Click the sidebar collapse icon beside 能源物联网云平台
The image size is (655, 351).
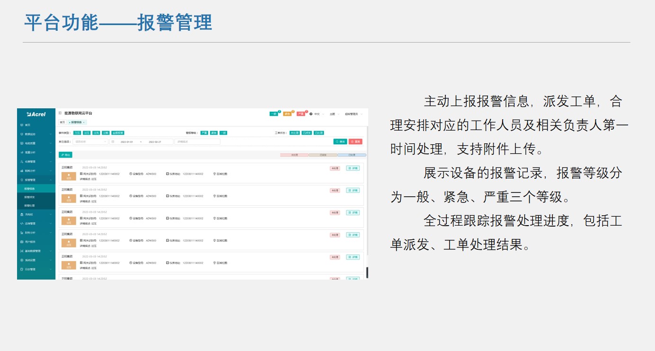click(x=60, y=114)
